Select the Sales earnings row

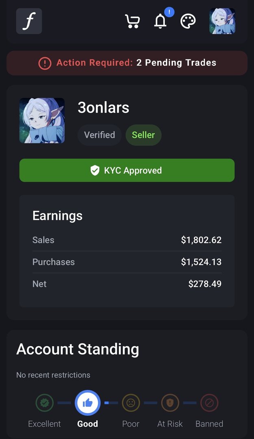[127, 240]
